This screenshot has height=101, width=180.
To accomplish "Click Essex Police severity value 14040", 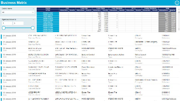I will tap(106, 22).
